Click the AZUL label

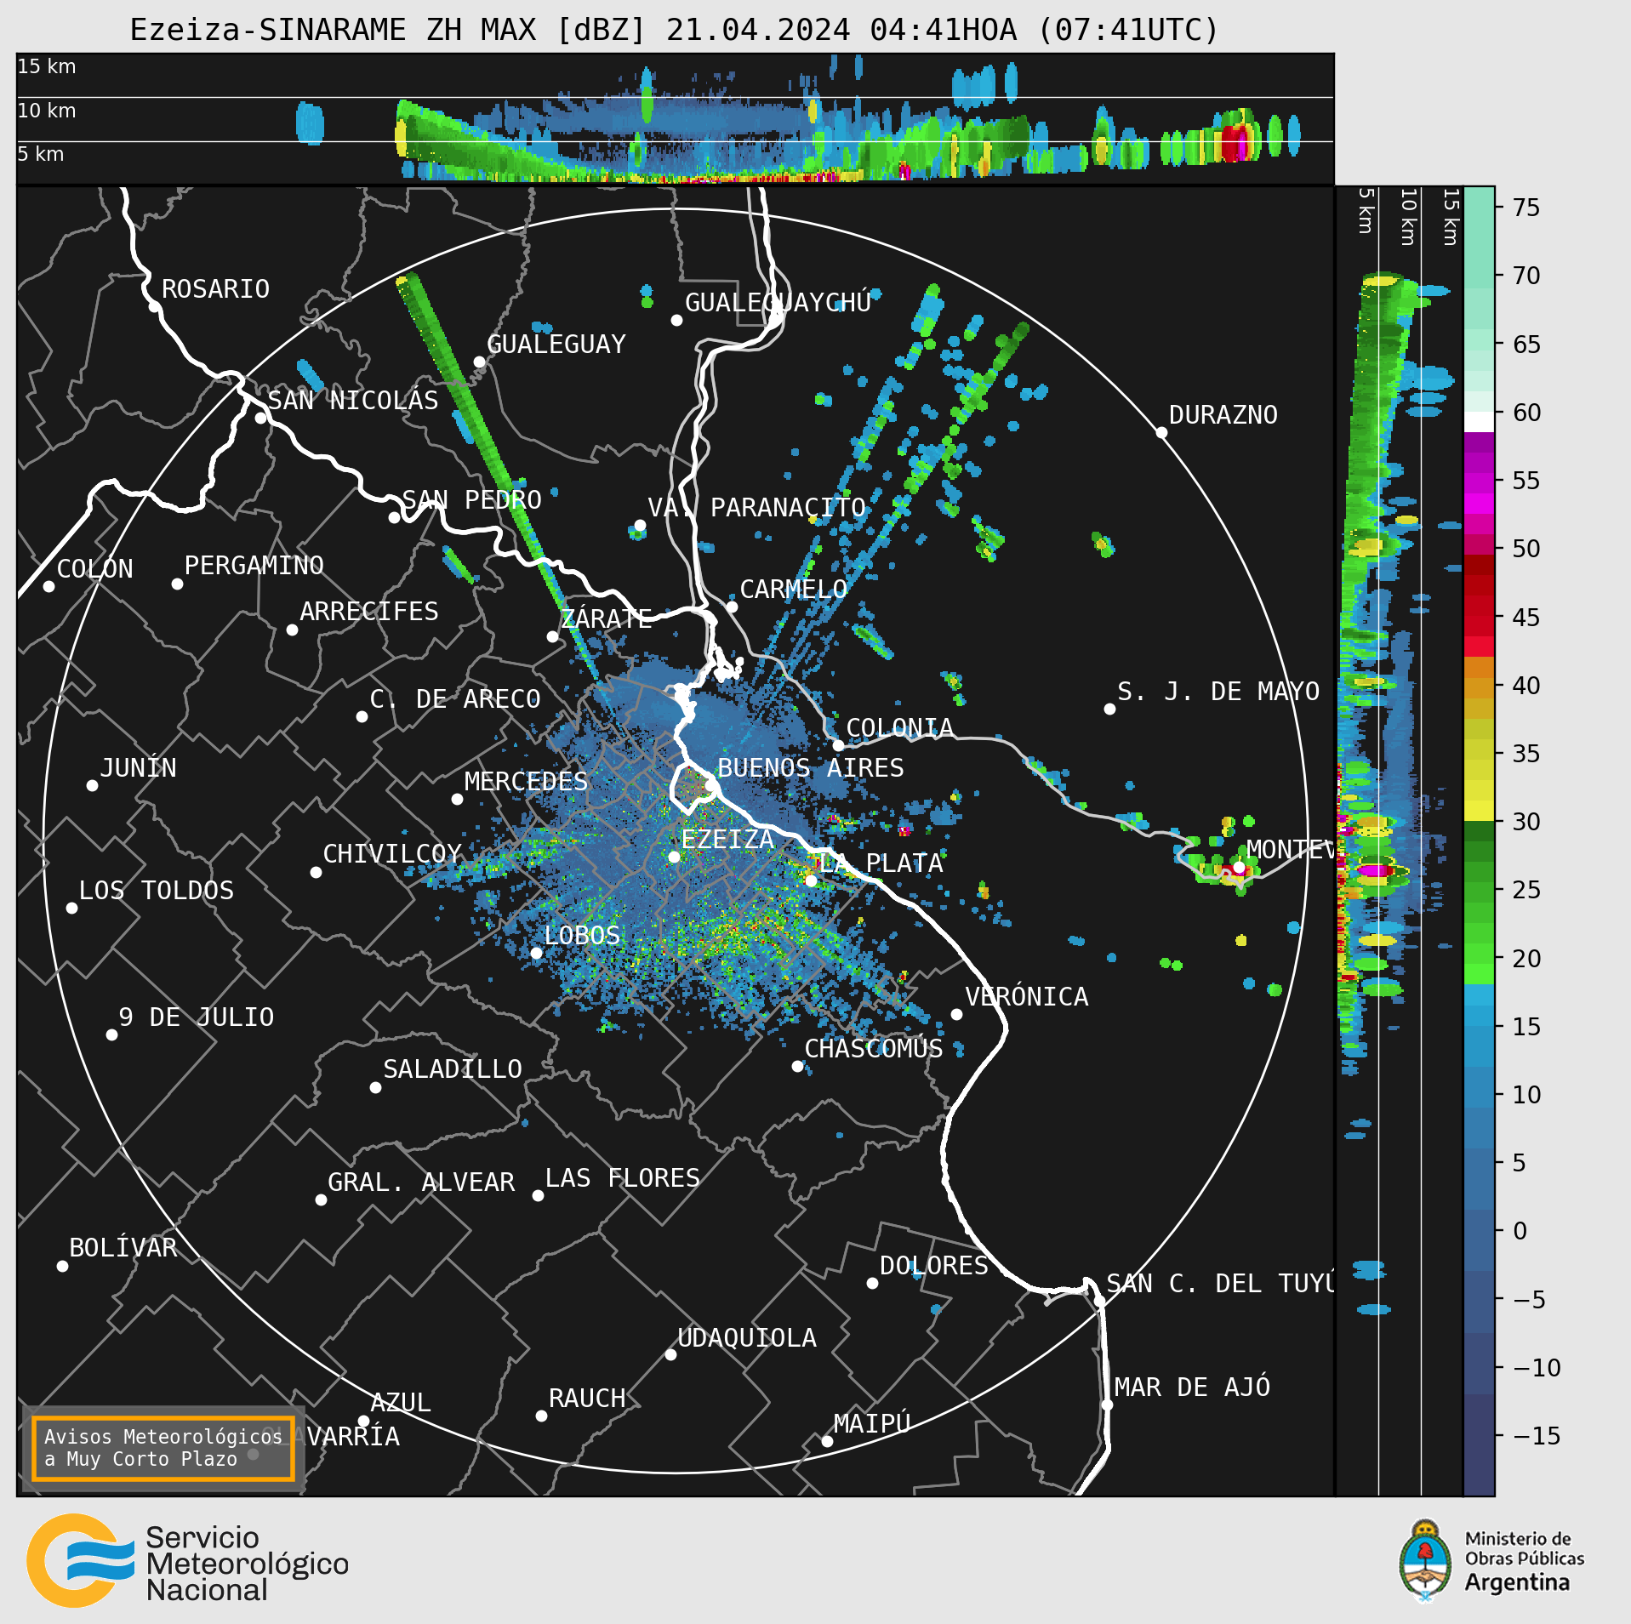tap(401, 1402)
